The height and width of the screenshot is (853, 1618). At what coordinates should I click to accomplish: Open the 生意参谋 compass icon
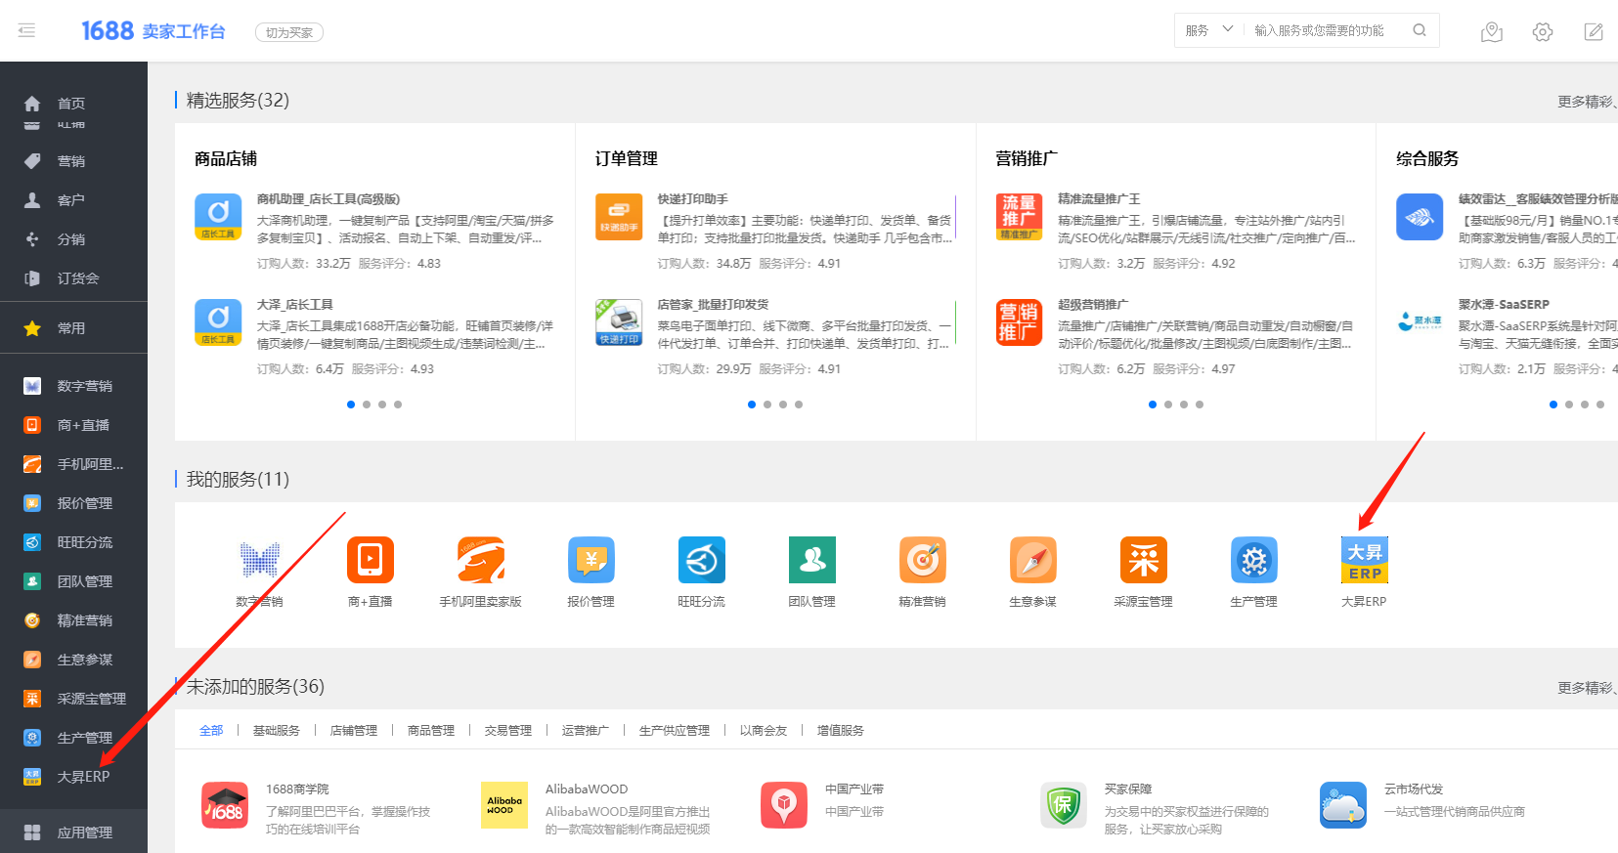[1033, 560]
